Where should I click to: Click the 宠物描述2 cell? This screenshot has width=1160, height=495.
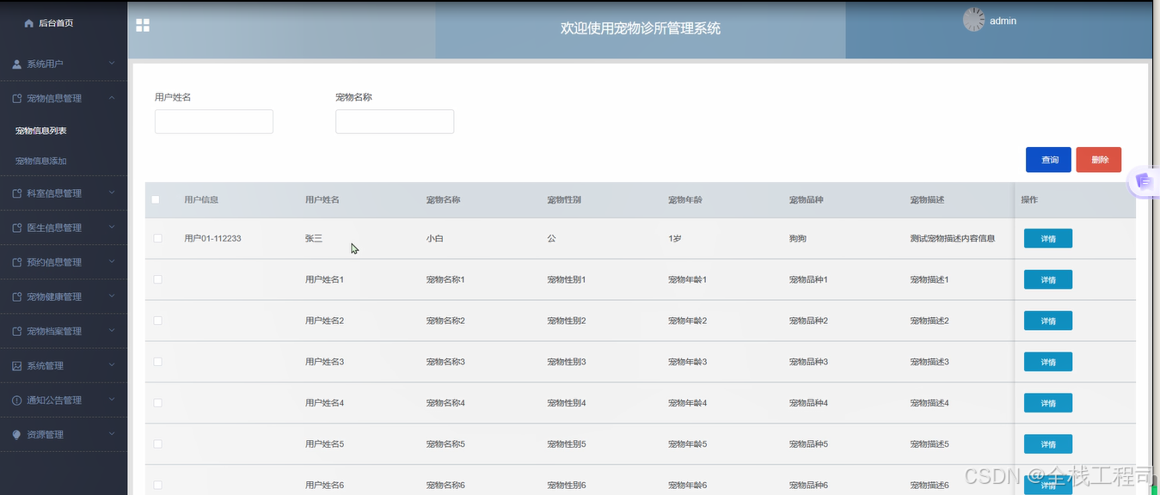coord(930,321)
